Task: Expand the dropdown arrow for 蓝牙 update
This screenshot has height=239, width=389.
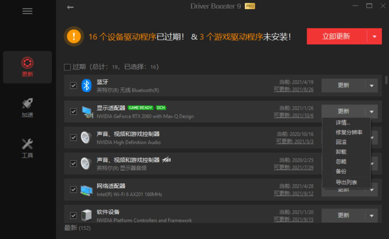Action: 372,86
